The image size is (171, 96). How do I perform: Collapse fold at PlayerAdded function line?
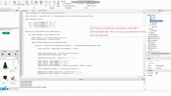pos(24,31)
